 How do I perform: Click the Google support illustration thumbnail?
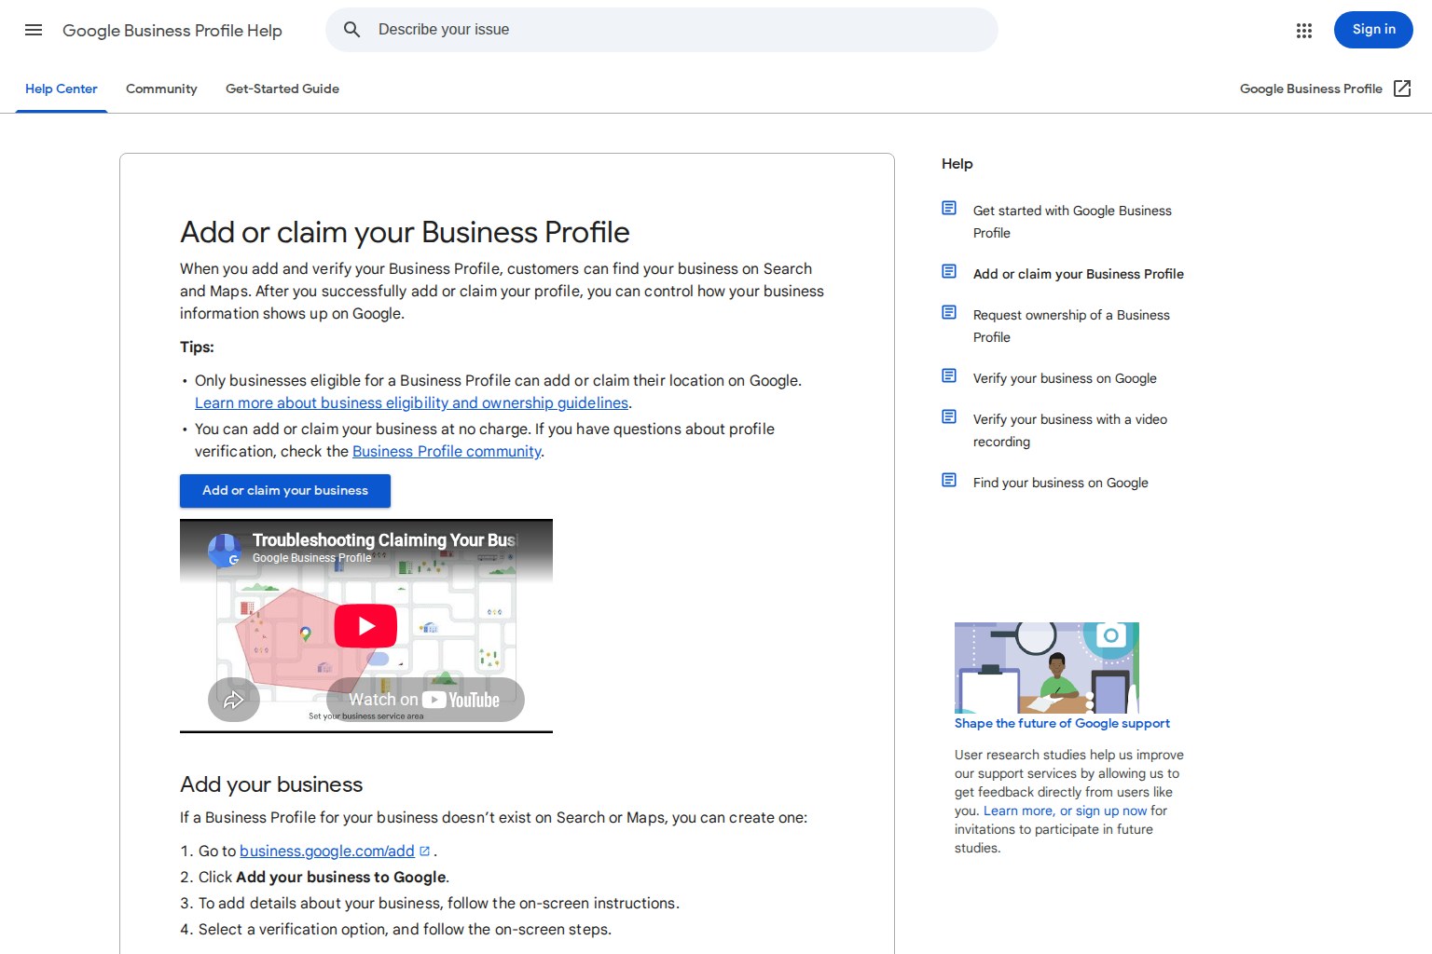tap(1047, 667)
